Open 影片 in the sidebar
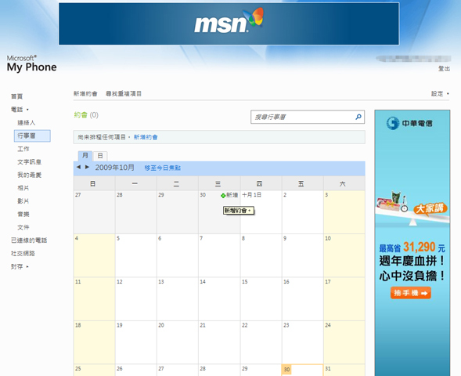The width and height of the screenshot is (461, 376). tap(23, 201)
